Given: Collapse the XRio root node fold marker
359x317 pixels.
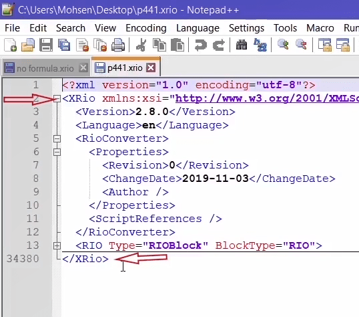Looking at the screenshot, I should (57, 99).
